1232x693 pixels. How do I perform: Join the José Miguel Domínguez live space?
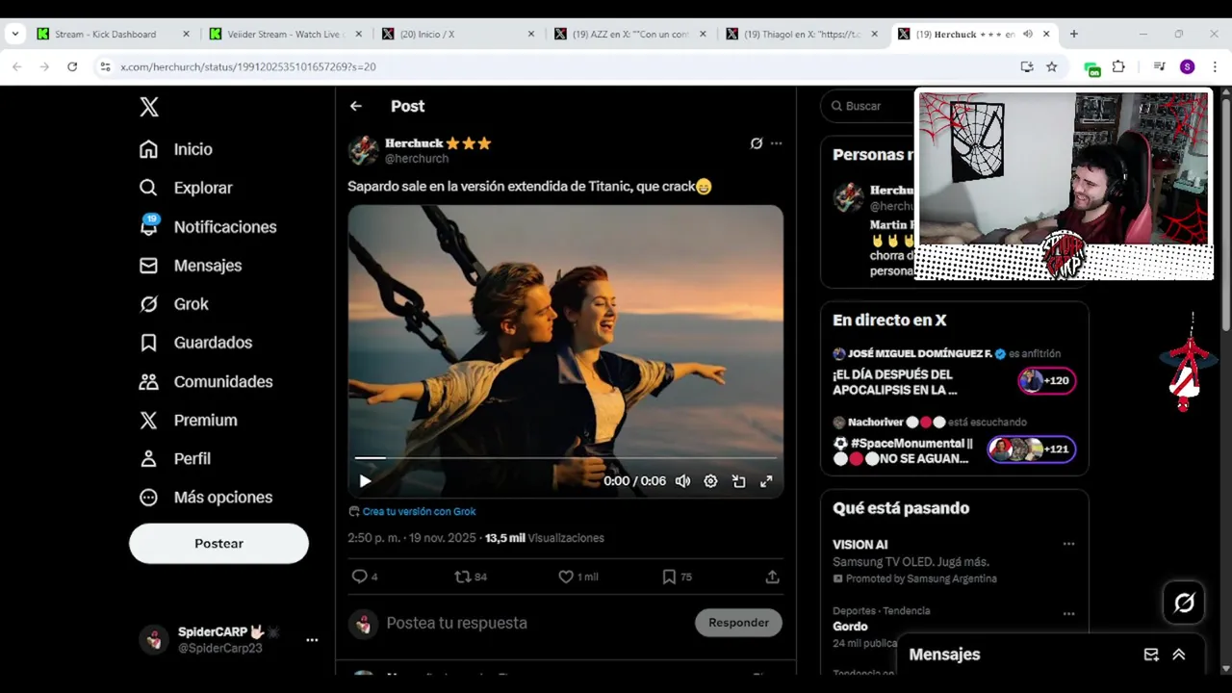point(1047,381)
